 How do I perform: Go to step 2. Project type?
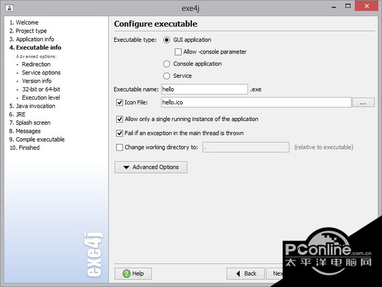(28, 31)
